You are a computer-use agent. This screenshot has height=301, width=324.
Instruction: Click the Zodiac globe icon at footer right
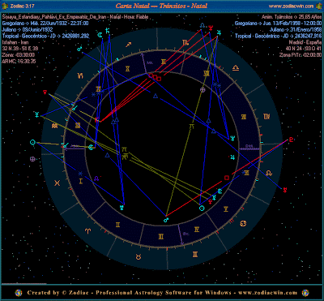coord(305,293)
